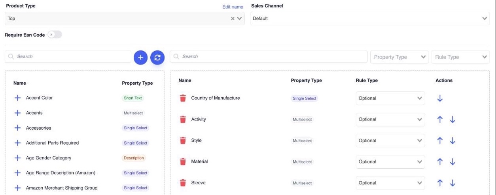Add the Age Gender Category property
Image resolution: width=496 pixels, height=195 pixels.
coord(17,158)
